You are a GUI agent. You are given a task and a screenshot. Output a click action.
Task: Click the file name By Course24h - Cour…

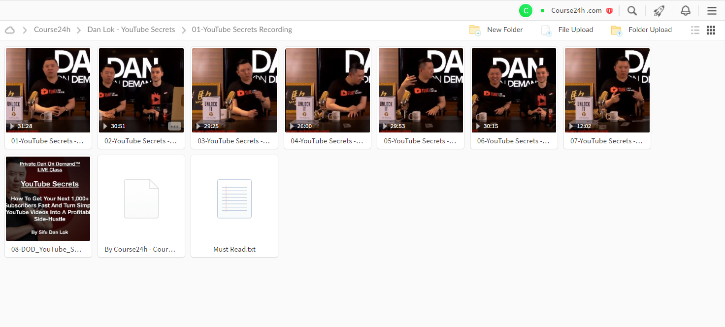tap(140, 249)
